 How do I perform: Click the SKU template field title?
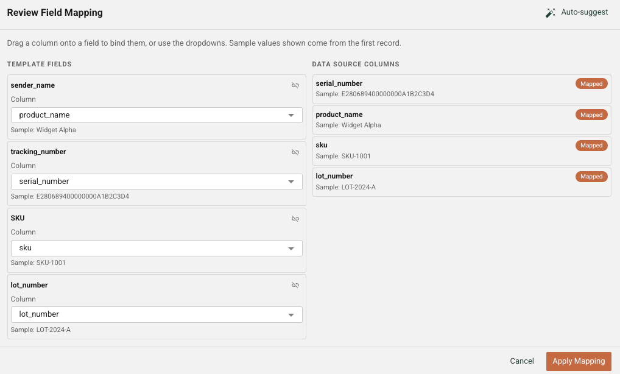(18, 218)
